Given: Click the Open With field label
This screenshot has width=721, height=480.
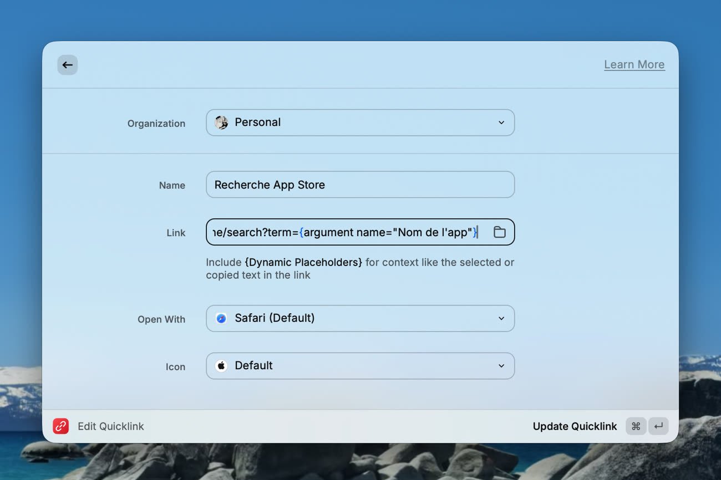Looking at the screenshot, I should 161,319.
